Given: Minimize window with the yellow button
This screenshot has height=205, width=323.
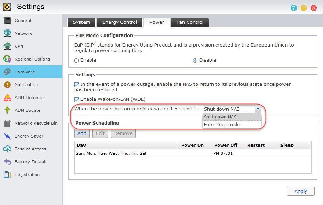Looking at the screenshot, I should coord(304,8).
